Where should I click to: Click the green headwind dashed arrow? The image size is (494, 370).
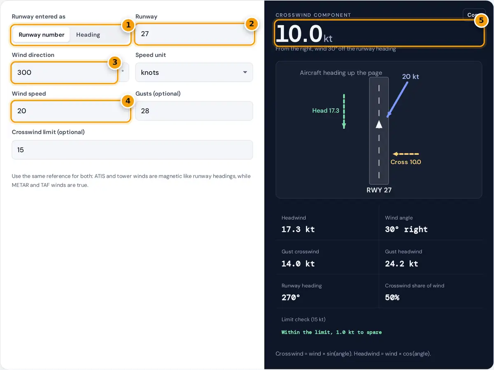[x=344, y=112]
